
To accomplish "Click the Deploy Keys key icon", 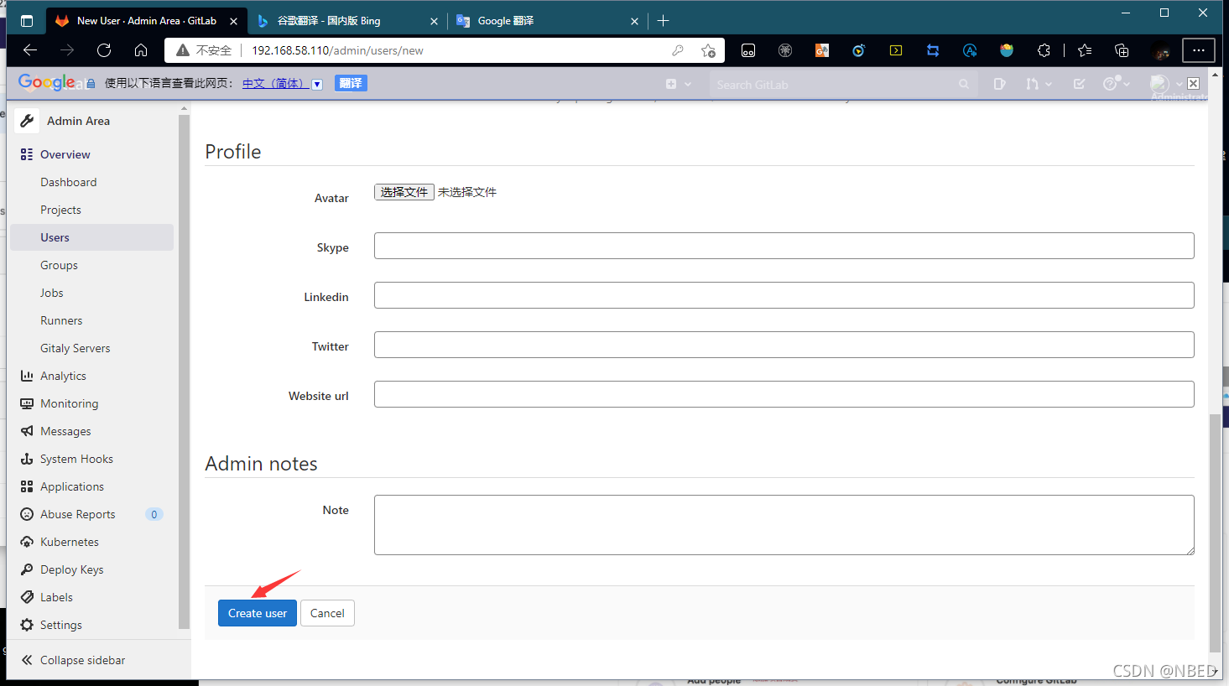I will click(27, 569).
